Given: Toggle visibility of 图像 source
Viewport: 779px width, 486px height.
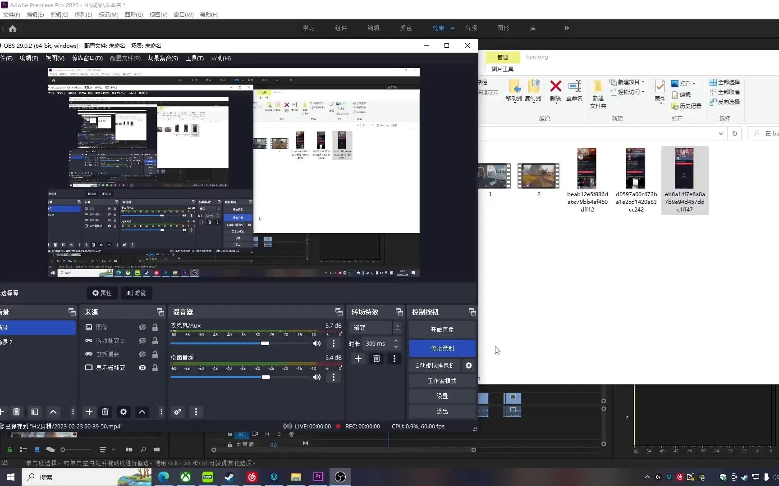Looking at the screenshot, I should [x=142, y=327].
